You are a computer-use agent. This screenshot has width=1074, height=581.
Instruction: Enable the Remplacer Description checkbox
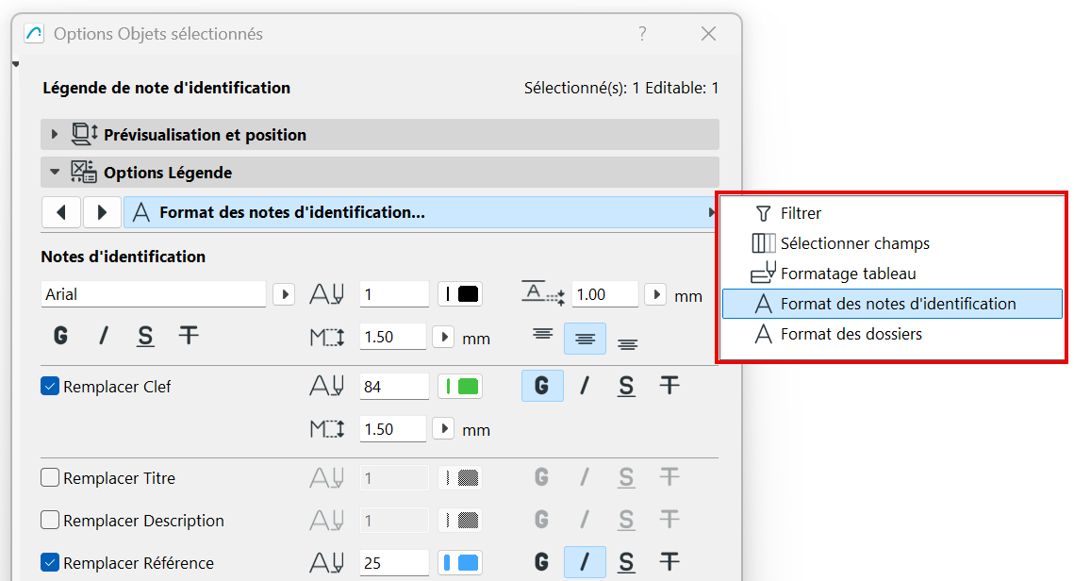(x=51, y=521)
